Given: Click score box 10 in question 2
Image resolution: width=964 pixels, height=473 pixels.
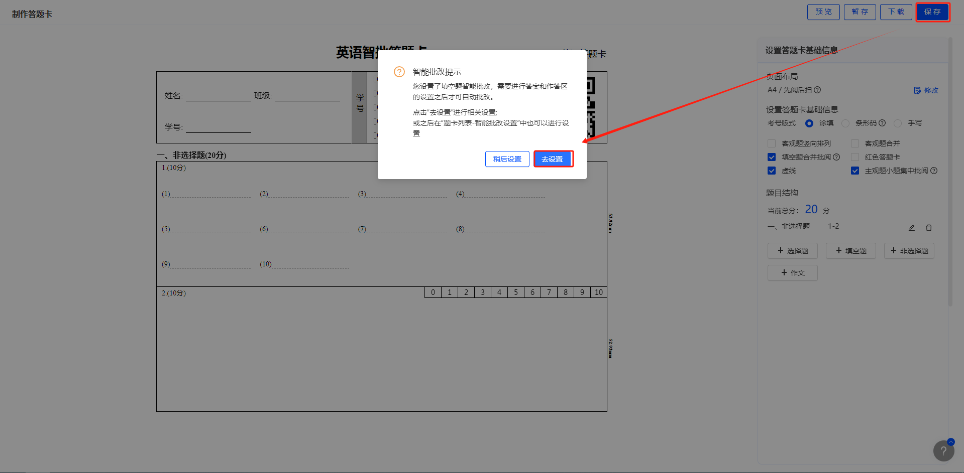Looking at the screenshot, I should 599,292.
